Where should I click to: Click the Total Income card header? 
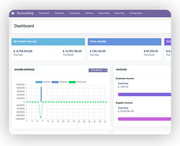point(124,42)
